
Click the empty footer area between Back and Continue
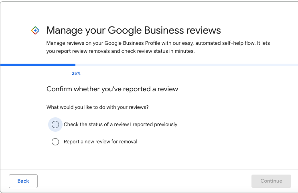144,181
